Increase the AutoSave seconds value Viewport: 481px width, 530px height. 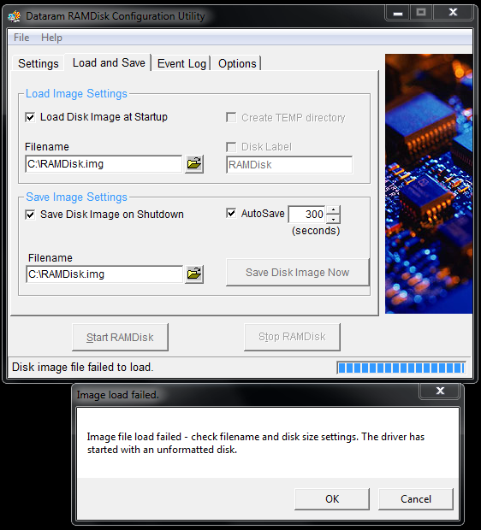point(334,210)
